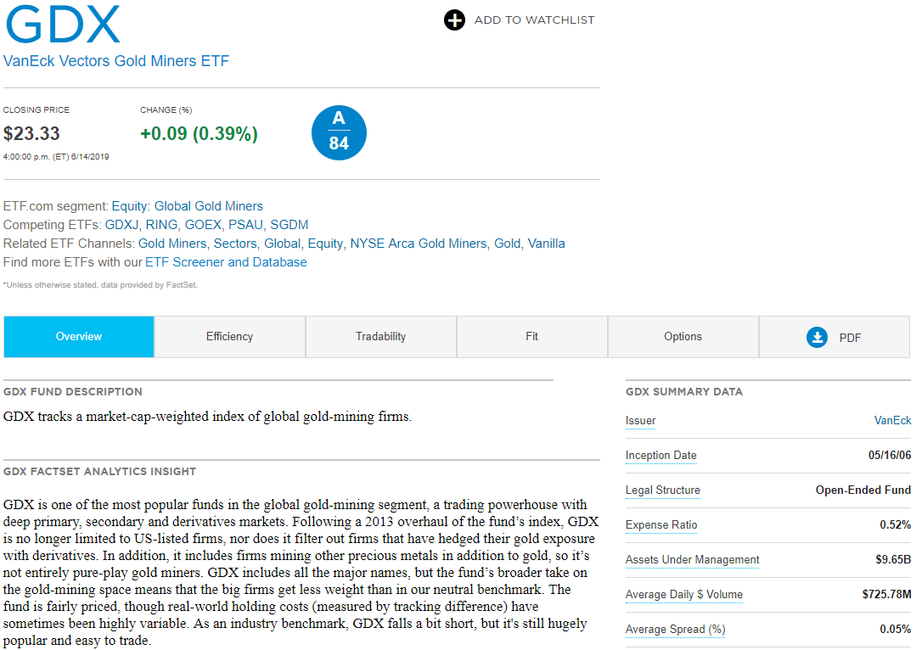Open the Vanilla channel link
The height and width of the screenshot is (650, 916).
click(546, 244)
